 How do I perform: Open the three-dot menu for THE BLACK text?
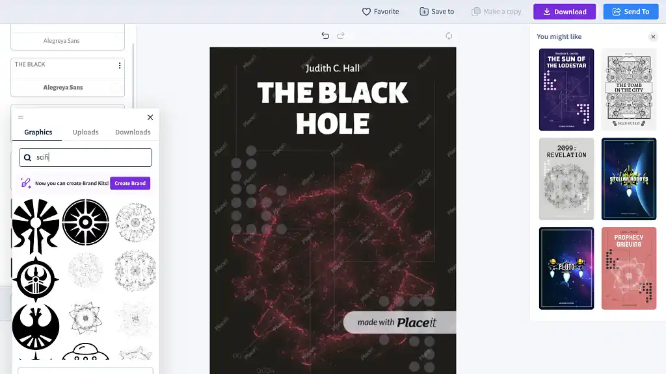(120, 66)
